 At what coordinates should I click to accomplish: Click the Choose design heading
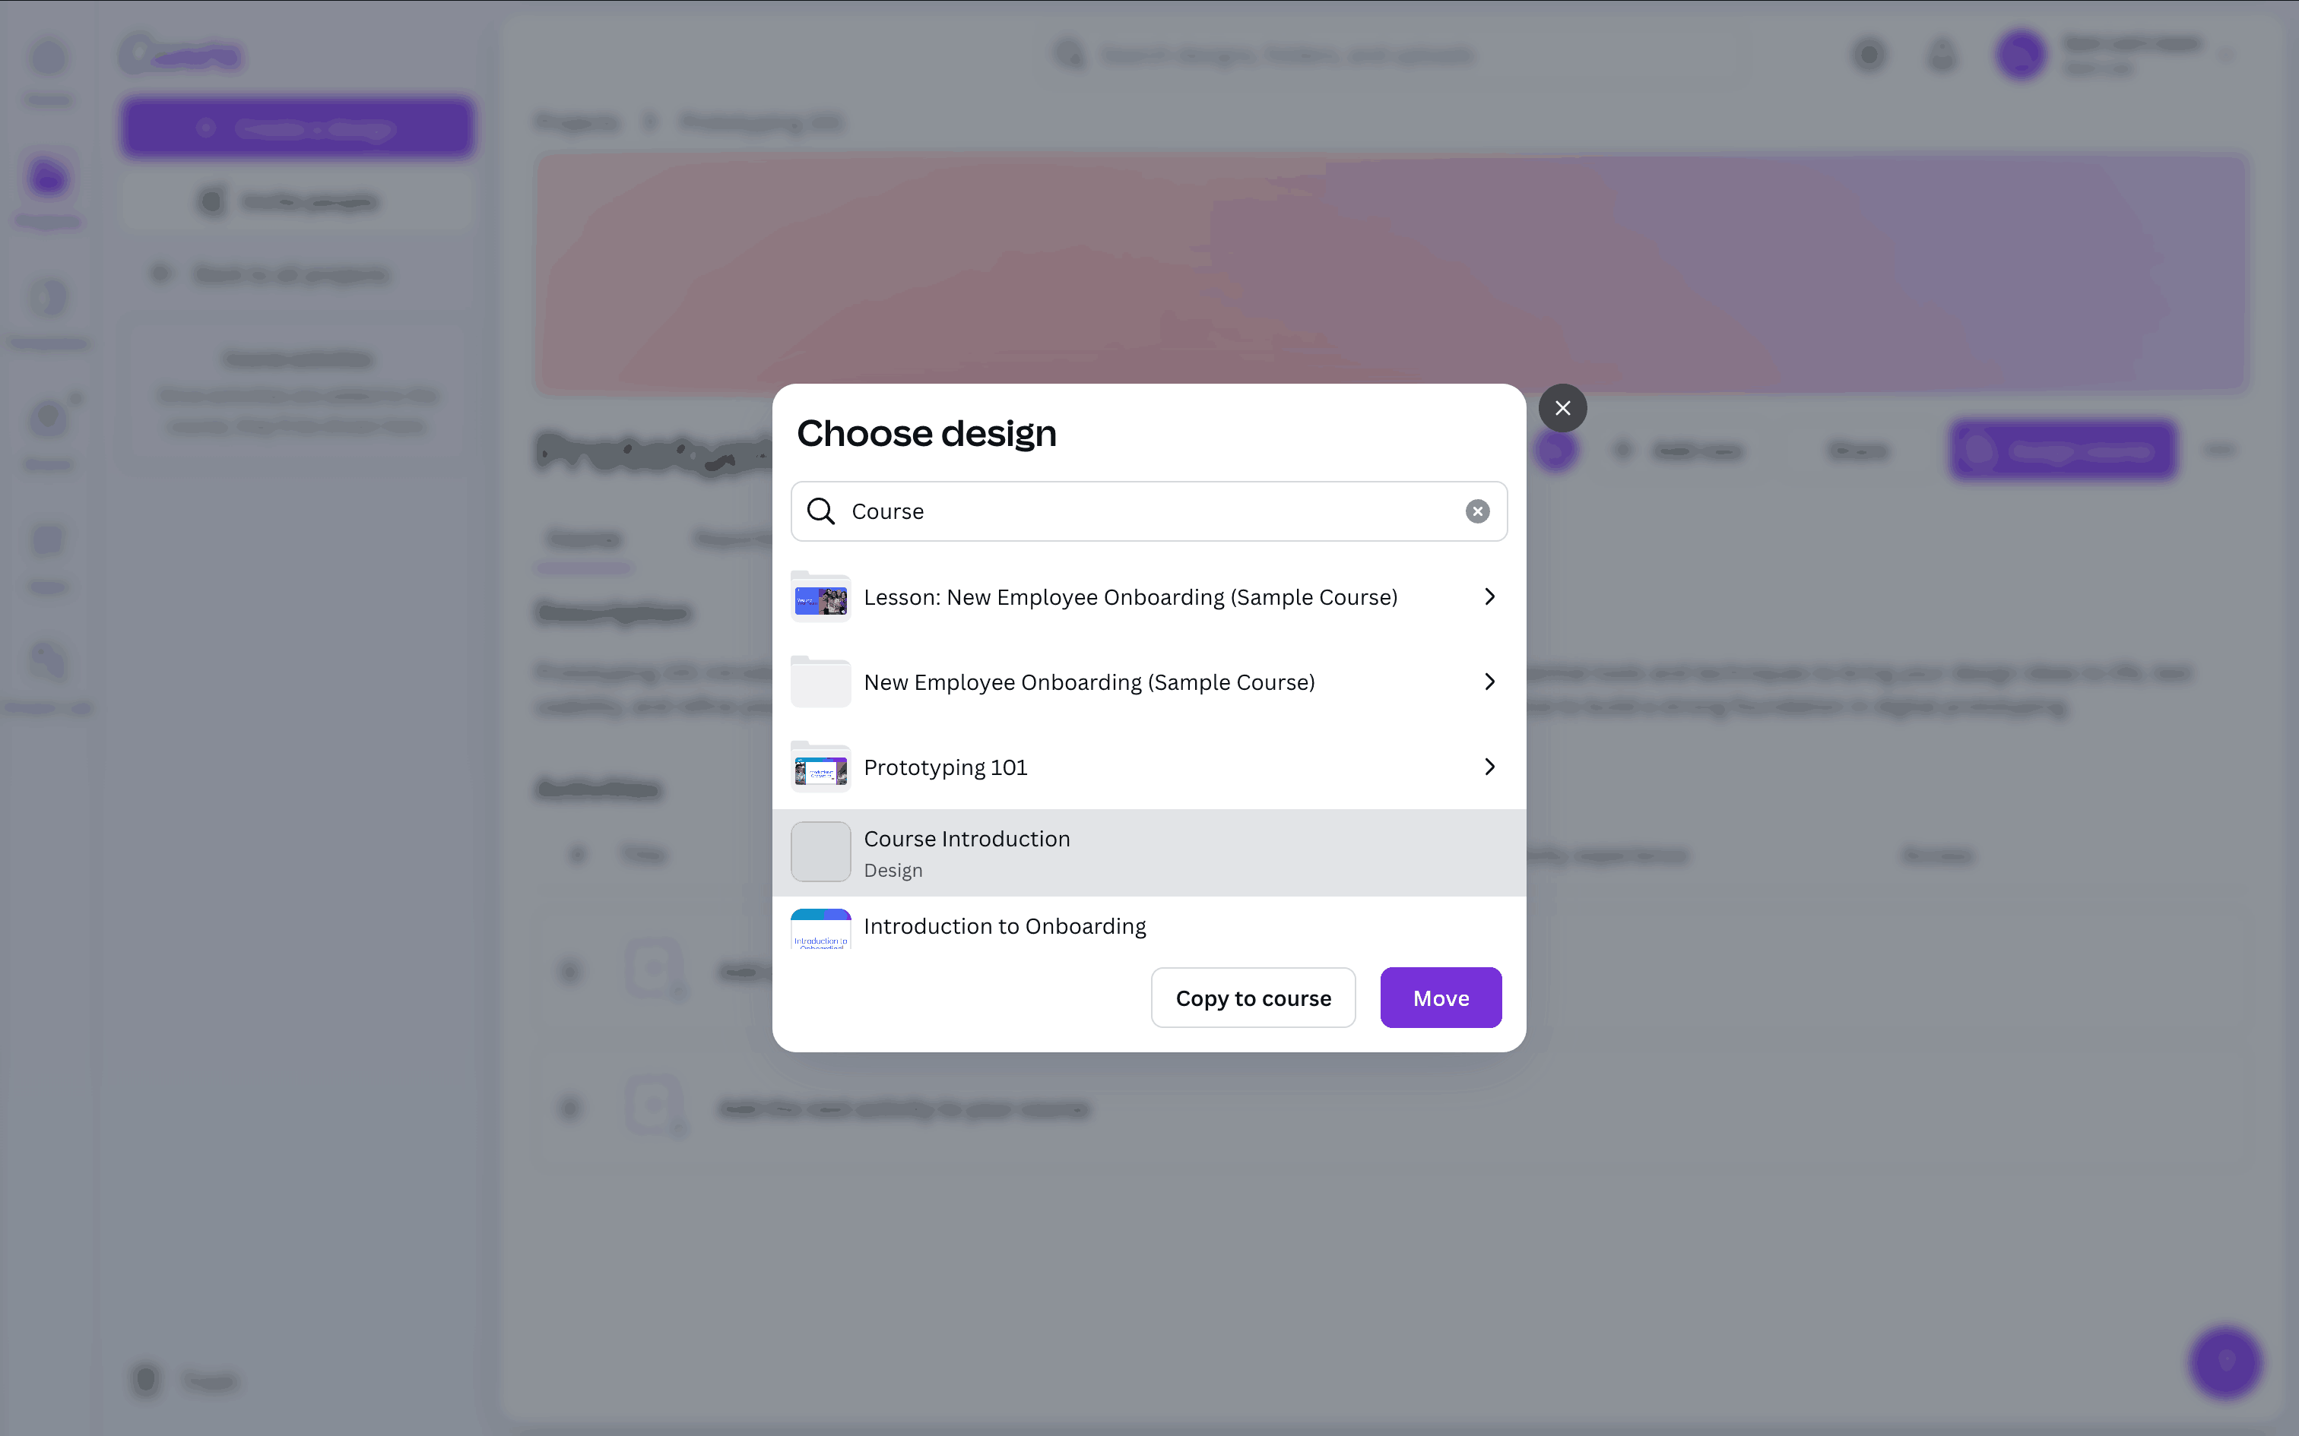pyautogui.click(x=926, y=433)
